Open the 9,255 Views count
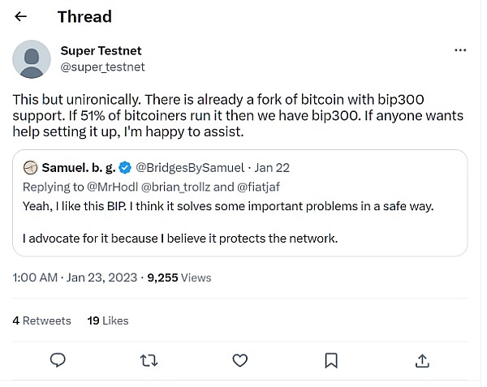The height and width of the screenshot is (387, 487). coord(179,277)
